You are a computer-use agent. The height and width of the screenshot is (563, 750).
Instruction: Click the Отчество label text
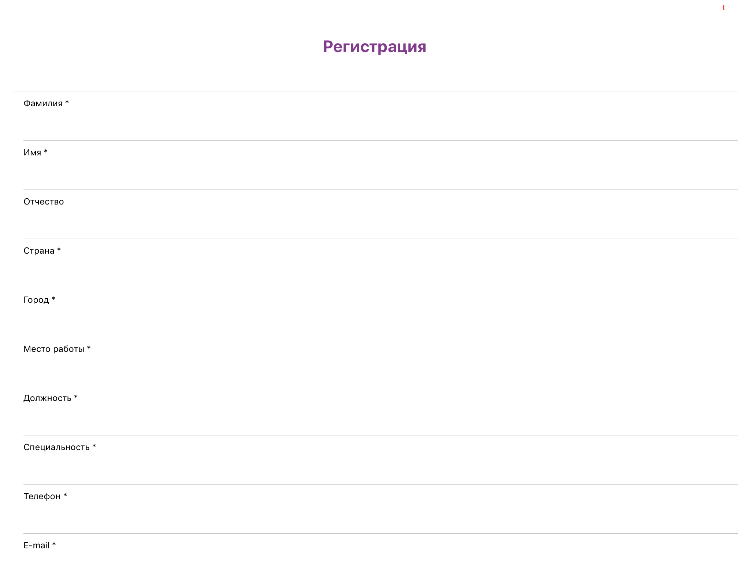[44, 202]
